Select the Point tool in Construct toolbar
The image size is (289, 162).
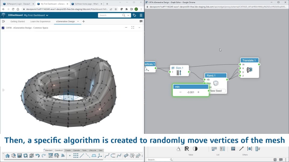(x=70, y=156)
